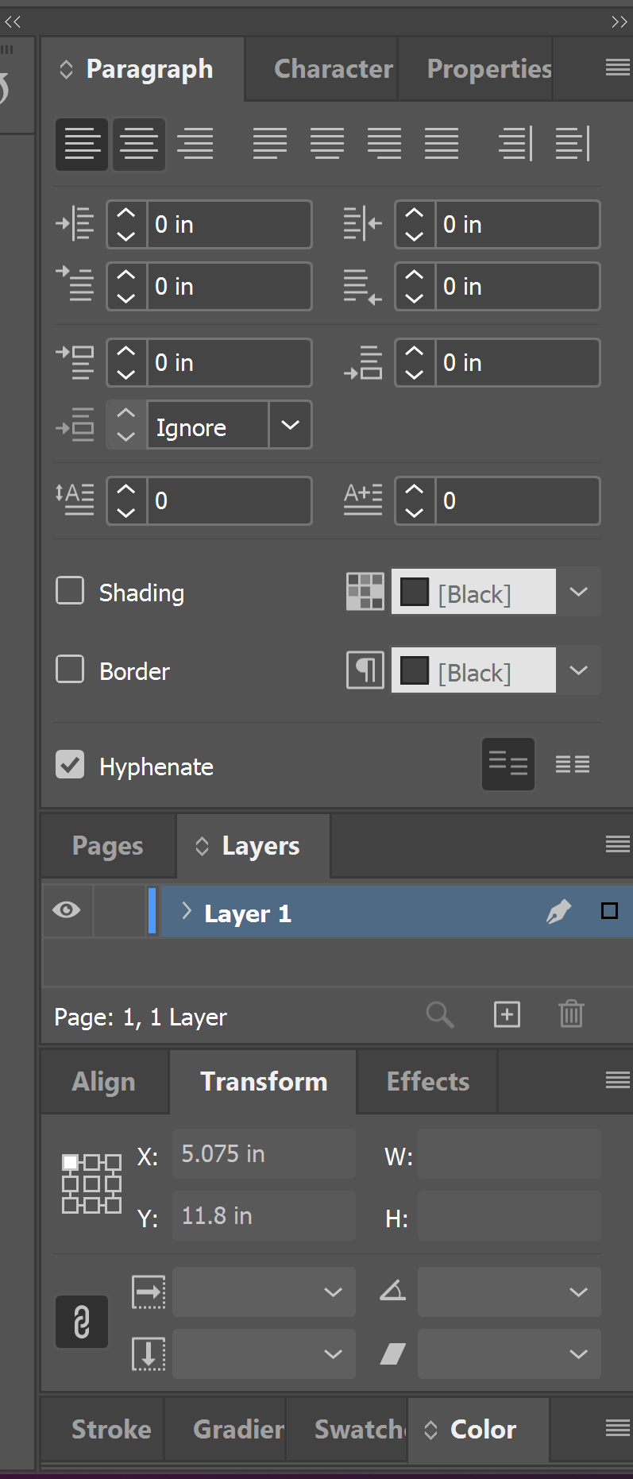633x1479 pixels.
Task: Click the Space After icon
Action: point(363,362)
